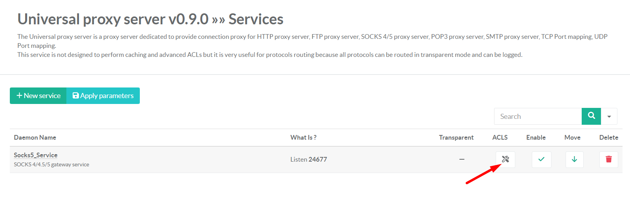Open the Socks5_Service daemon name
This screenshot has height=204, width=630.
36,155
